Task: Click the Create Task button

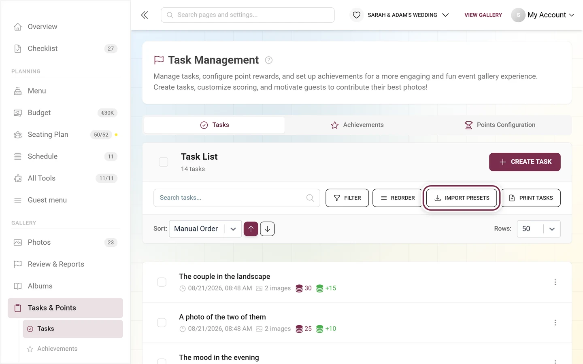Action: pyautogui.click(x=525, y=162)
